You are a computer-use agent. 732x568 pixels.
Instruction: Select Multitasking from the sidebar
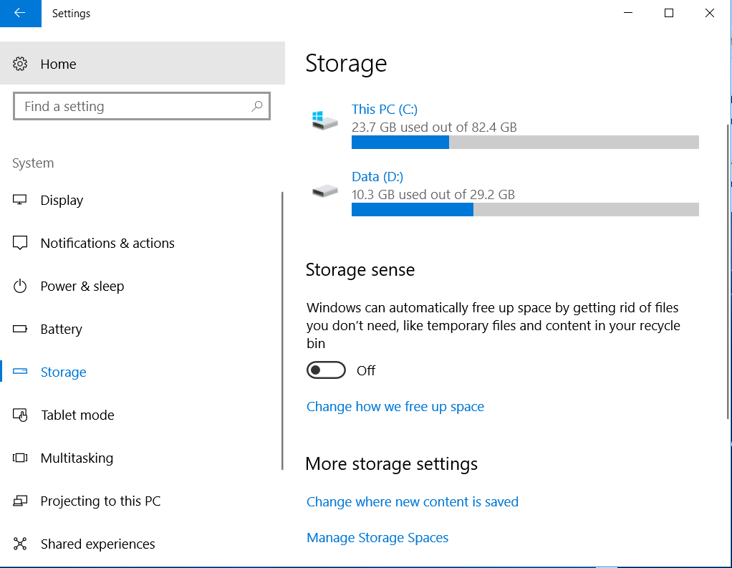coord(77,458)
